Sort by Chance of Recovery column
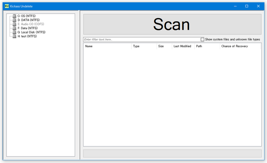The width and height of the screenshot is (267, 163). coord(240,46)
